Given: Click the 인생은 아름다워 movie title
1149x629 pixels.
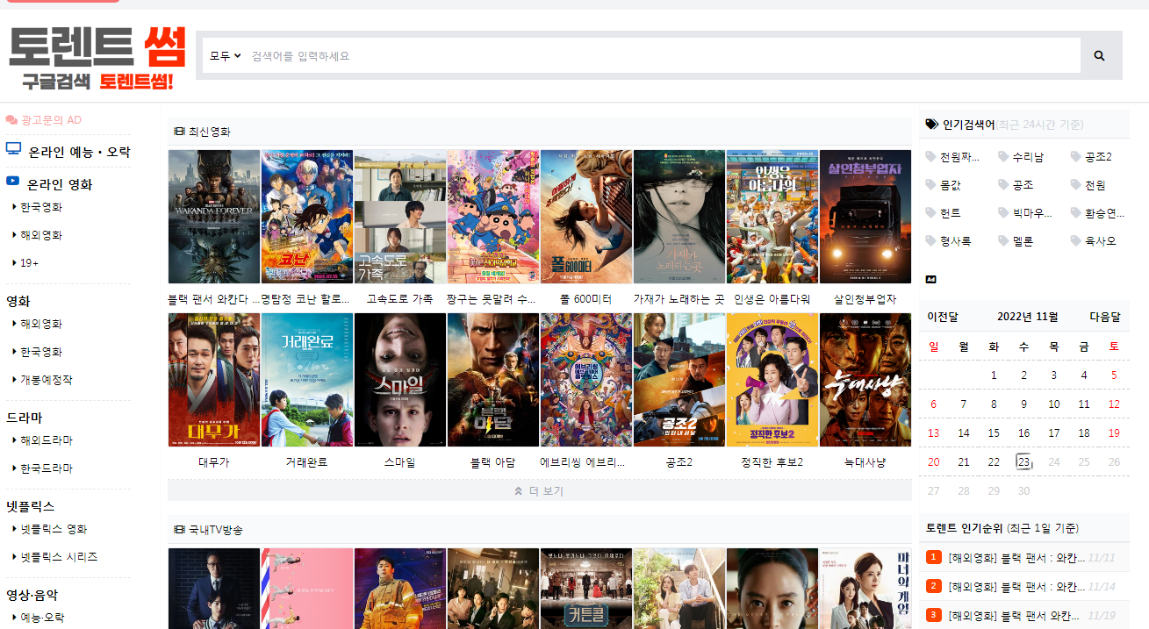Looking at the screenshot, I should tap(772, 299).
